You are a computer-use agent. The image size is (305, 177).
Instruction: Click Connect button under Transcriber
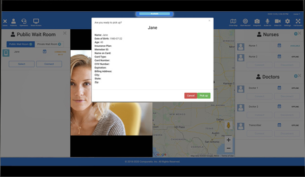(260, 134)
